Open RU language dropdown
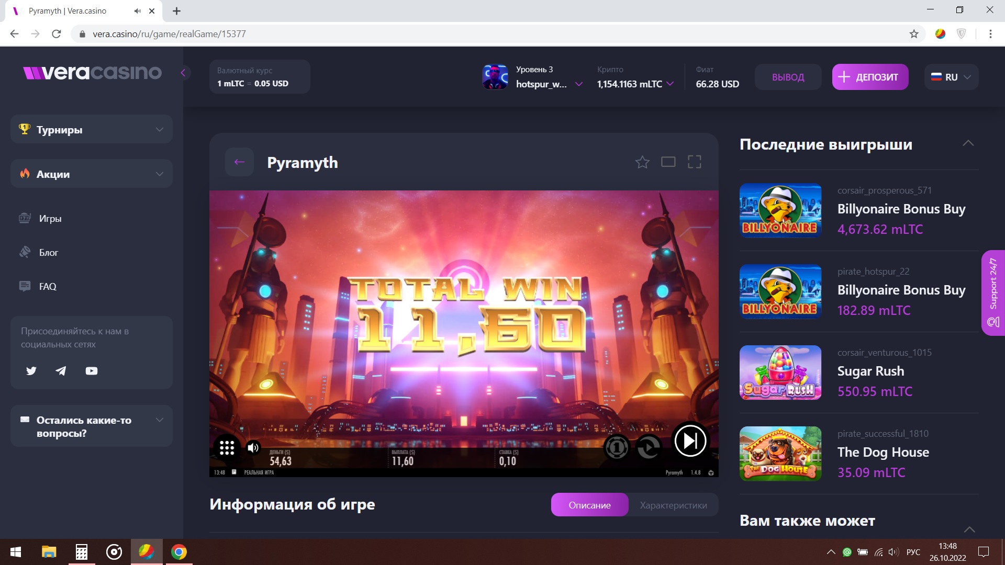The height and width of the screenshot is (565, 1005). 951,77
